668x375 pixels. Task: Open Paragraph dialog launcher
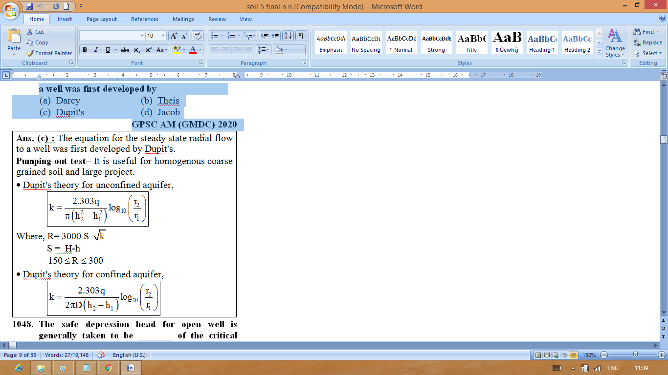tap(304, 63)
